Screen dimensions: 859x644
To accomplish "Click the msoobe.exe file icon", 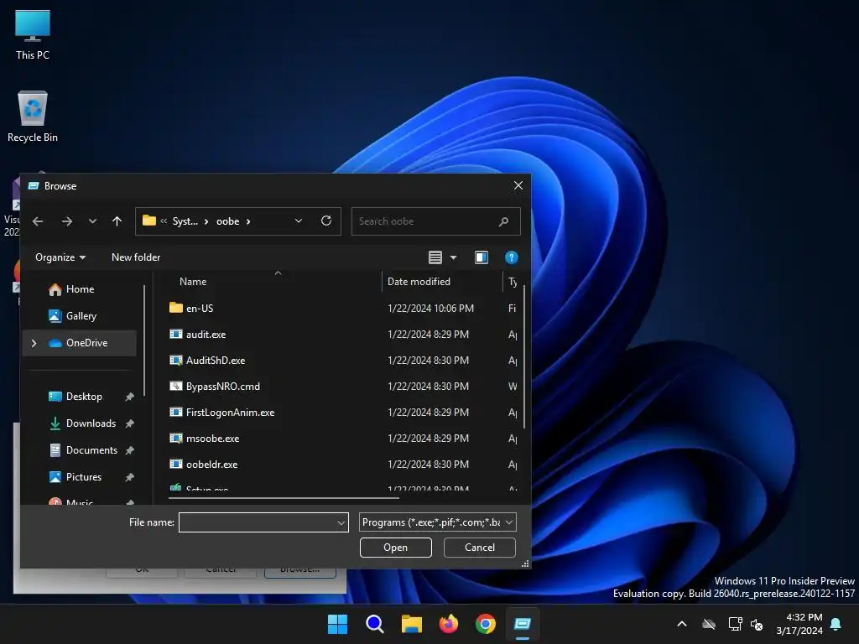I will point(176,438).
